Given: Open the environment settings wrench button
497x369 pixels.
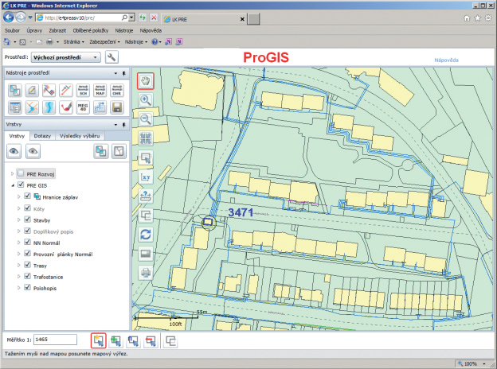Looking at the screenshot, I should click(x=112, y=57).
